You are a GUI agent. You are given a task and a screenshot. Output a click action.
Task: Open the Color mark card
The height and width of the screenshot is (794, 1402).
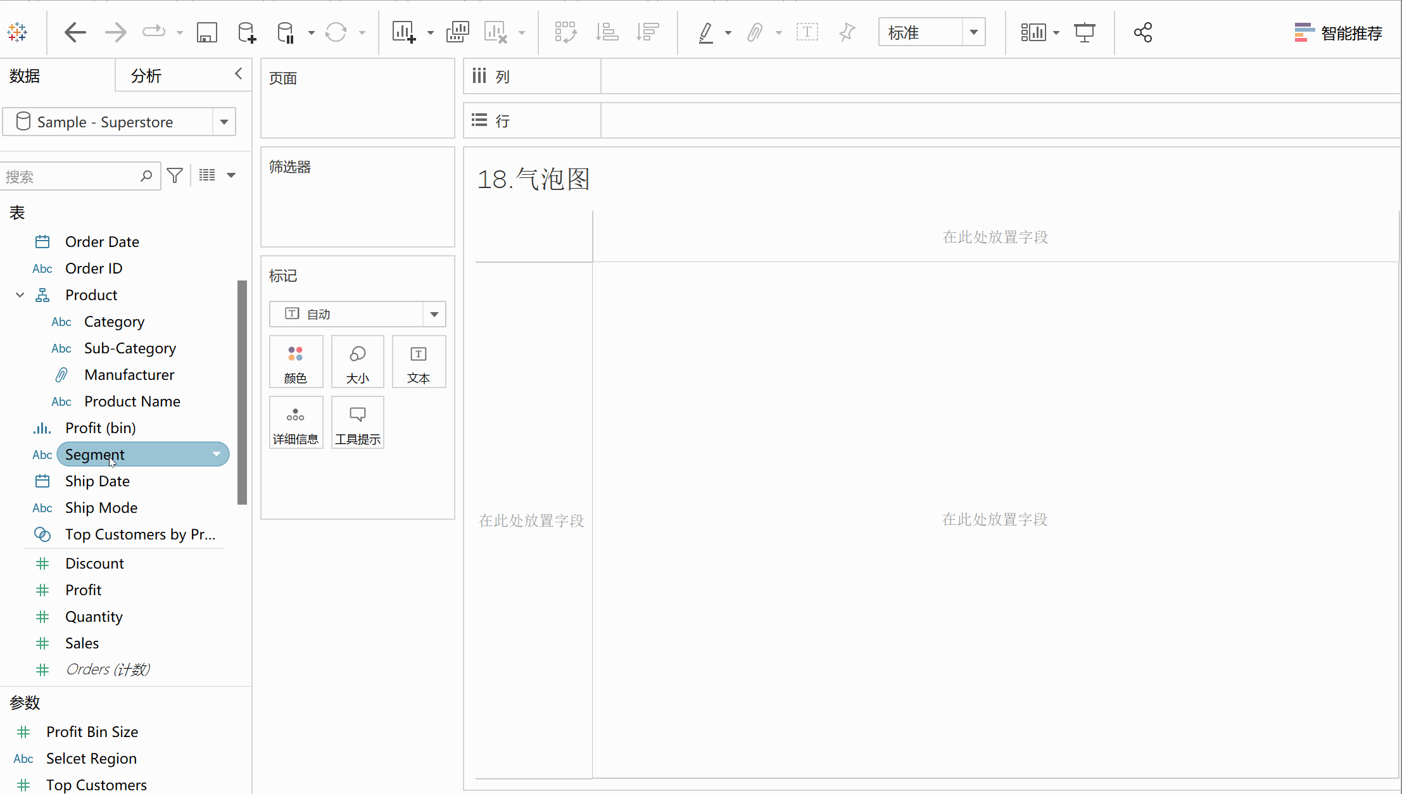(x=296, y=362)
